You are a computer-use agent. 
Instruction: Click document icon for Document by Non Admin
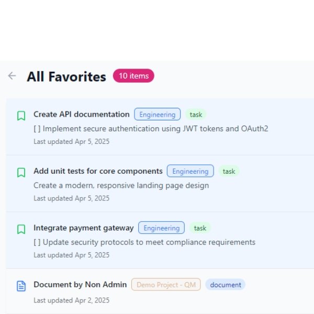coord(21,286)
